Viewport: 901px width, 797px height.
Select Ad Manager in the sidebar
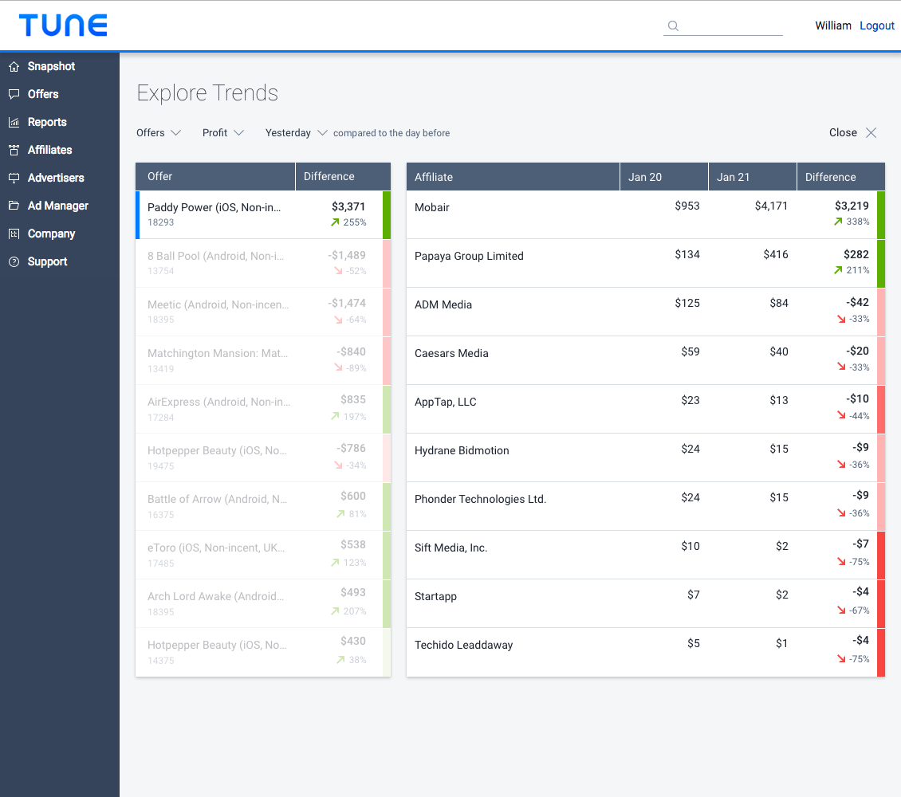60,206
